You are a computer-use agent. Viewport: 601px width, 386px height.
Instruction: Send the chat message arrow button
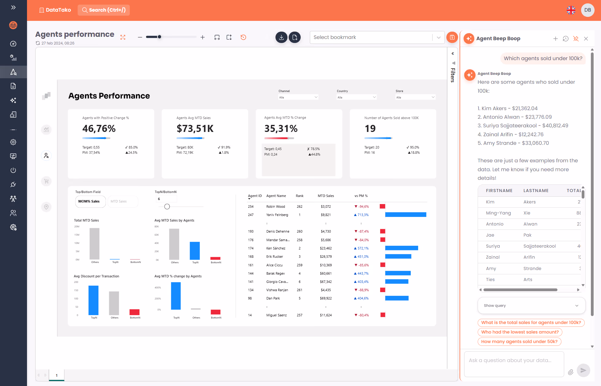pos(583,370)
